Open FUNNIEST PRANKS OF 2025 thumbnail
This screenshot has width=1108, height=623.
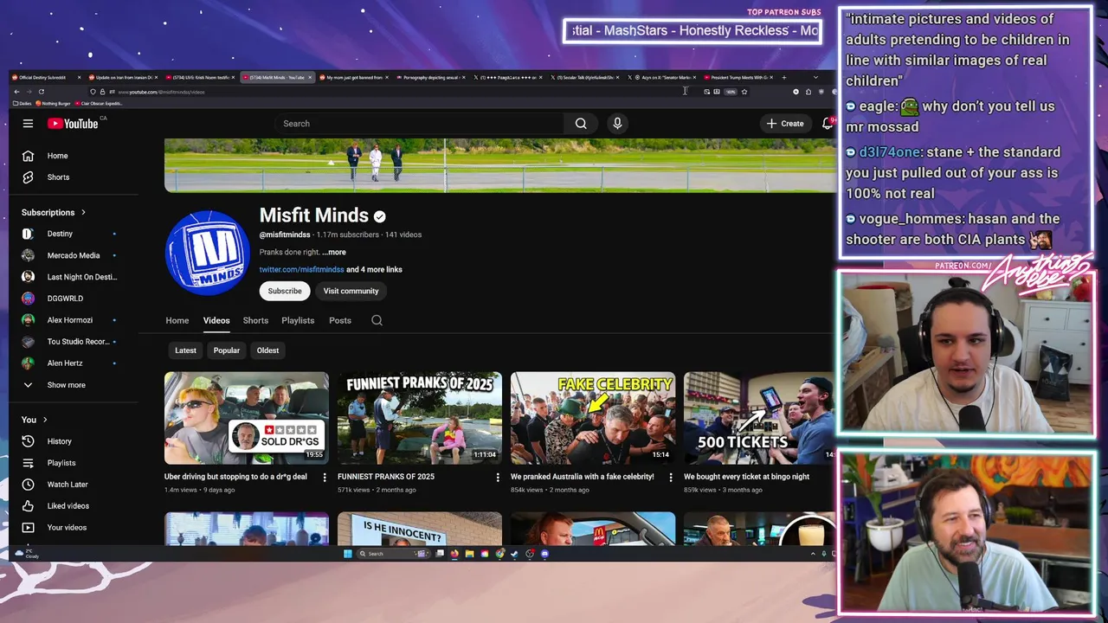pos(420,418)
